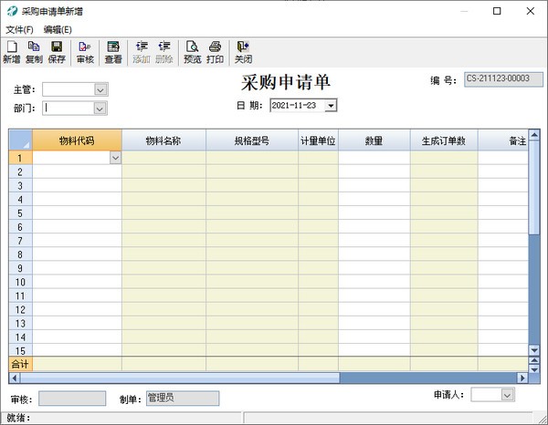This screenshot has width=548, height=425.
Task: Click the 复制 (Copy) toolbar icon
Action: pyautogui.click(x=34, y=52)
